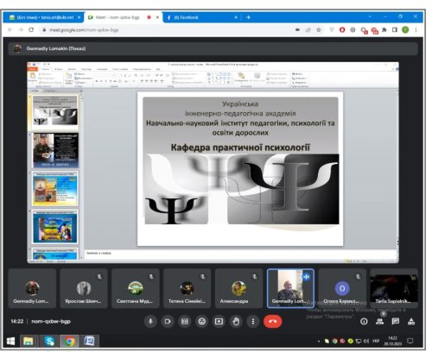The image size is (432, 352).
Task: Click meeting code nom-qxbw-bgp text
Action: (51, 321)
